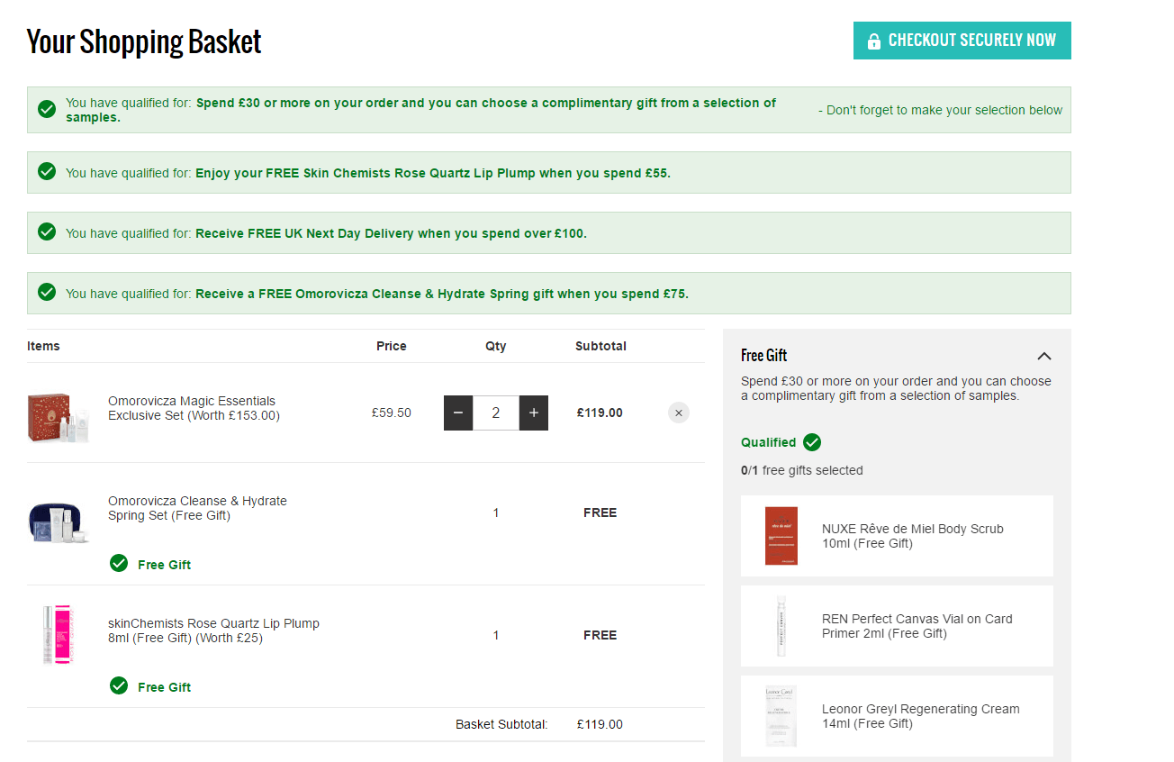The image size is (1174, 762).
Task: Click the 'Basket Subtotal:' label
Action: pyautogui.click(x=501, y=724)
